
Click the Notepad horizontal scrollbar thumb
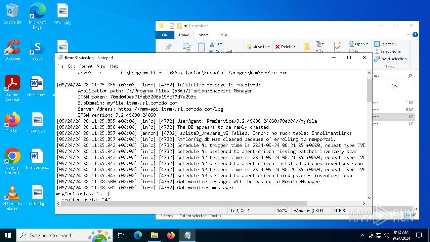pyautogui.click(x=183, y=203)
